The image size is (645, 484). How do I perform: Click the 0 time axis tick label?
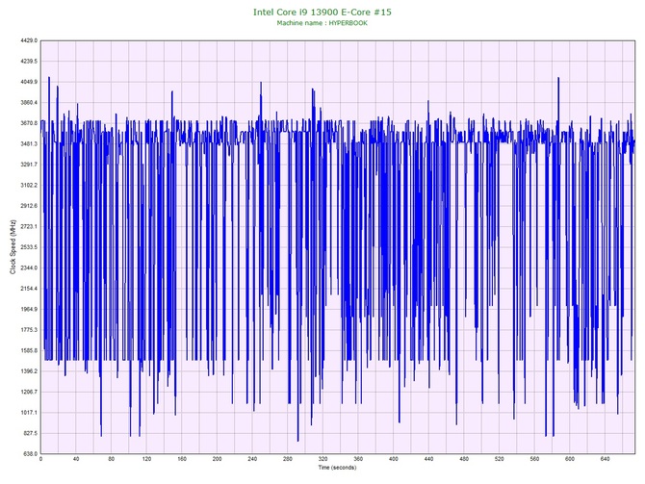click(x=40, y=459)
